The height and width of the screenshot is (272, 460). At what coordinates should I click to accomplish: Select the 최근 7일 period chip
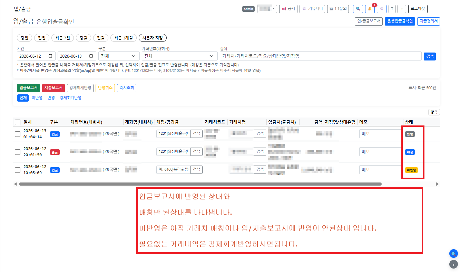(63, 38)
